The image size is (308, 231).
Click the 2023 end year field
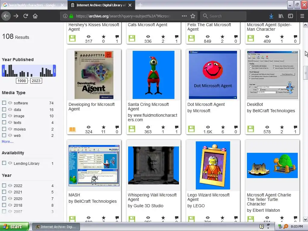coord(36,81)
